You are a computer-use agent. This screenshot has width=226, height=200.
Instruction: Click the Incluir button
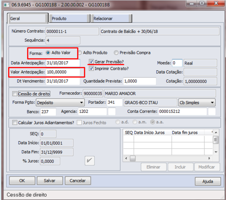click(x=180, y=167)
